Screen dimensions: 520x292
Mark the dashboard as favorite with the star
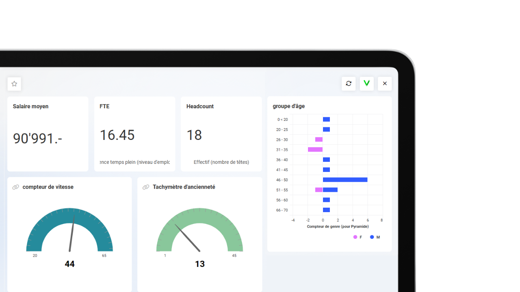[x=14, y=84]
